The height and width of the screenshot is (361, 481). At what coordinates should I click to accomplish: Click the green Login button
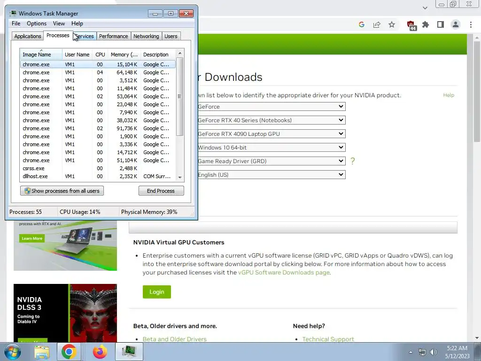(x=157, y=291)
